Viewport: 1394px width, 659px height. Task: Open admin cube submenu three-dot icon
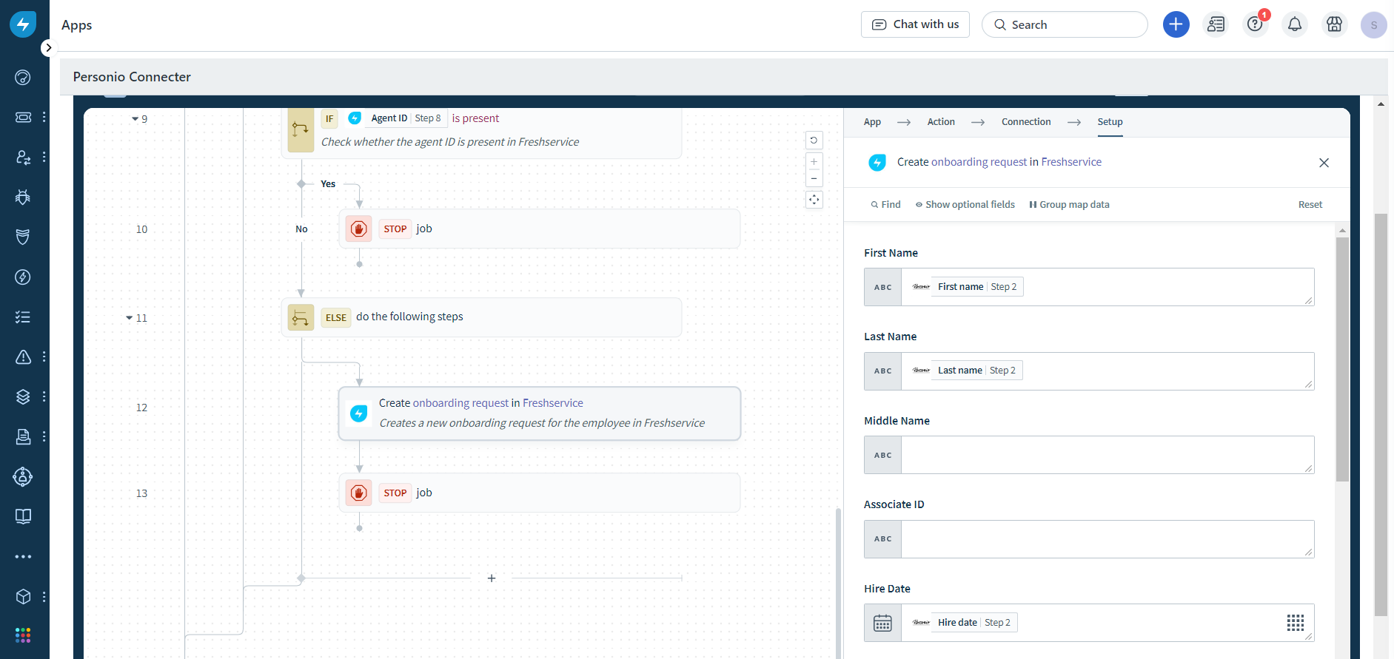coord(44,596)
